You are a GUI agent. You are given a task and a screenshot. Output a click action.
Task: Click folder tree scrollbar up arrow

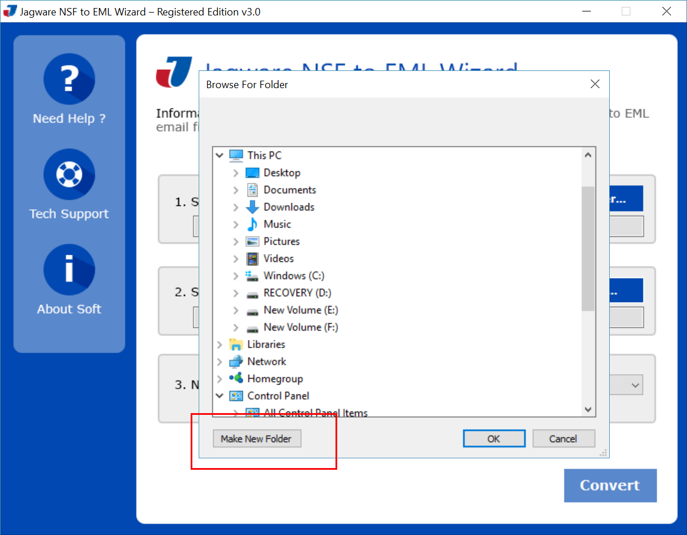click(x=588, y=154)
